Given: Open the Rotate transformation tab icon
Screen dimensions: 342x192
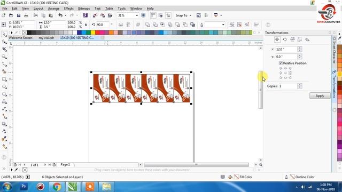Looking at the screenshot, I should point(285,39).
